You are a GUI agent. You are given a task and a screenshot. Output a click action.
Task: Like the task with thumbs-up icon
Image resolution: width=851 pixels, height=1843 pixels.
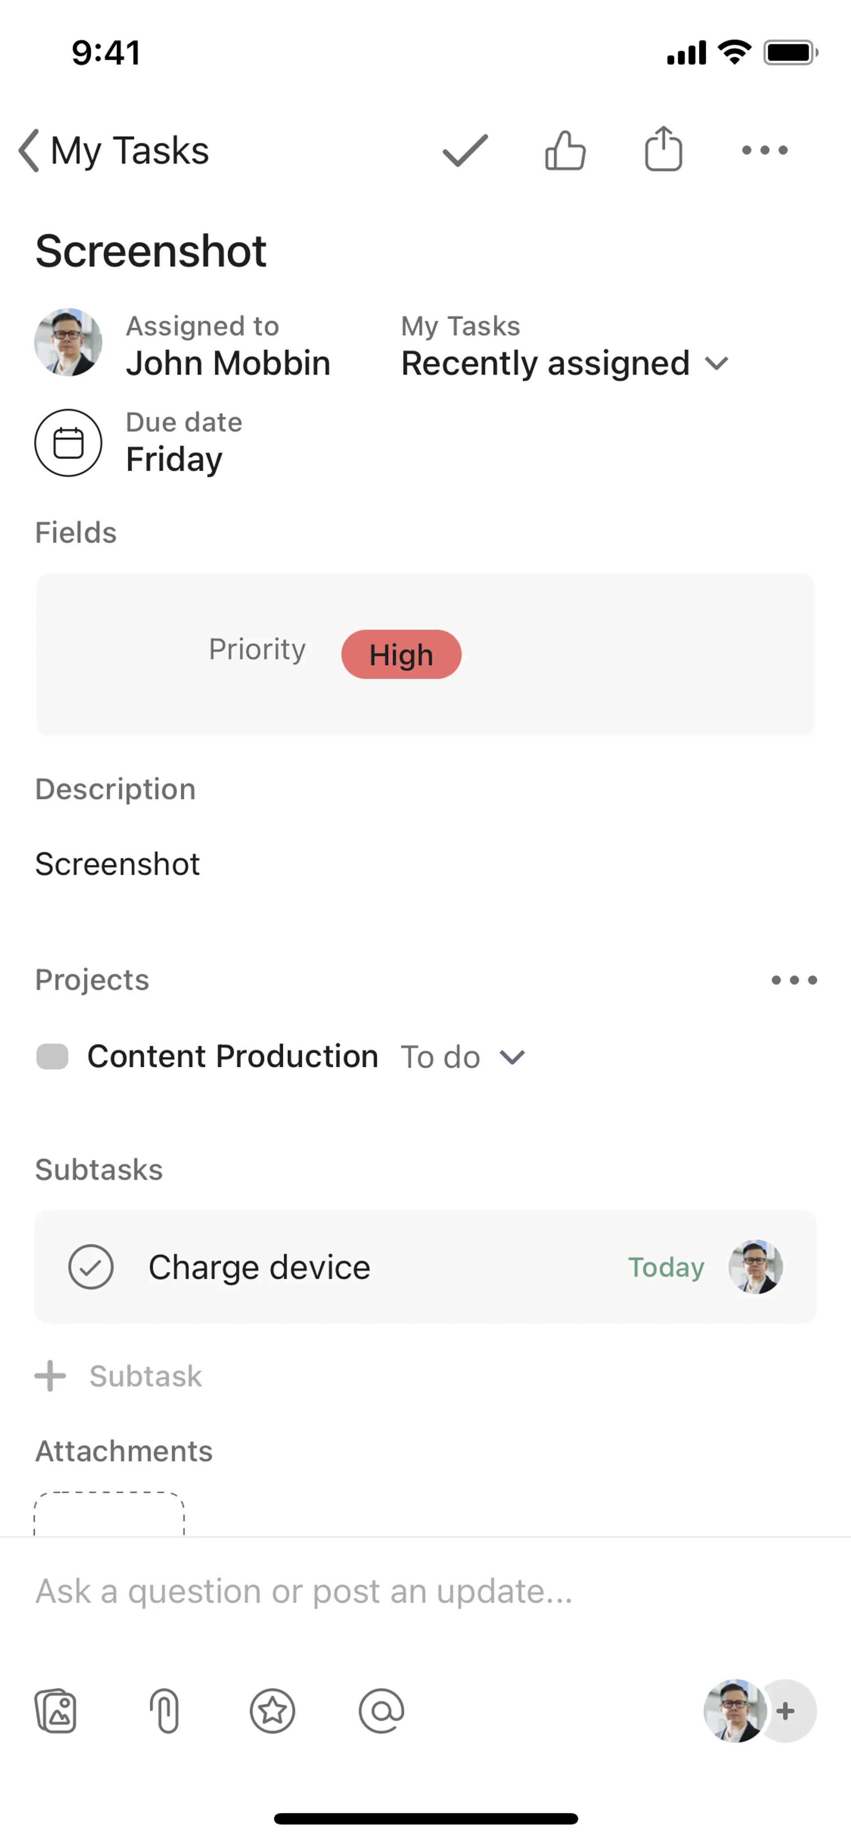[x=565, y=150]
